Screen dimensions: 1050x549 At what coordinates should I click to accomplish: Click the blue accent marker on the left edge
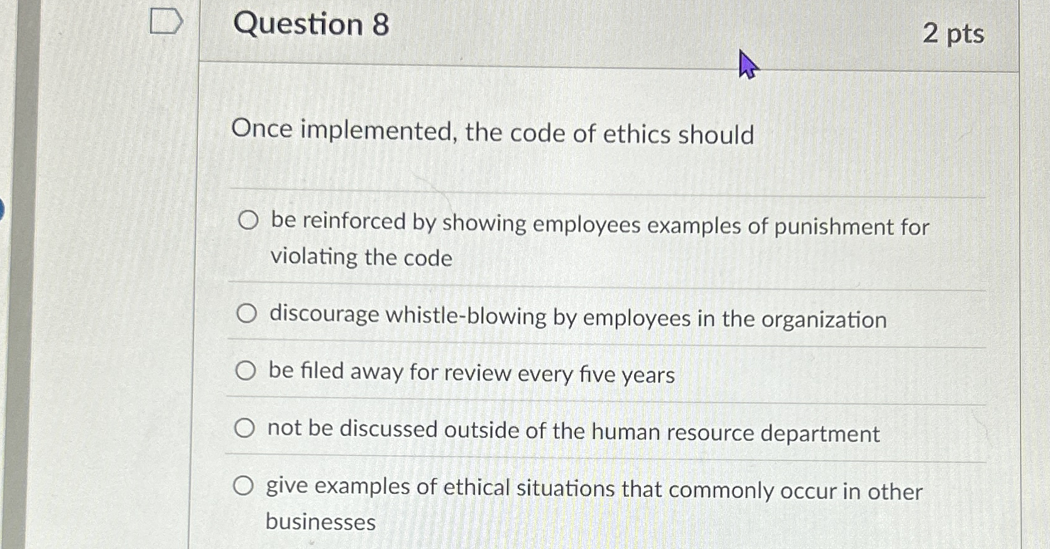3,207
